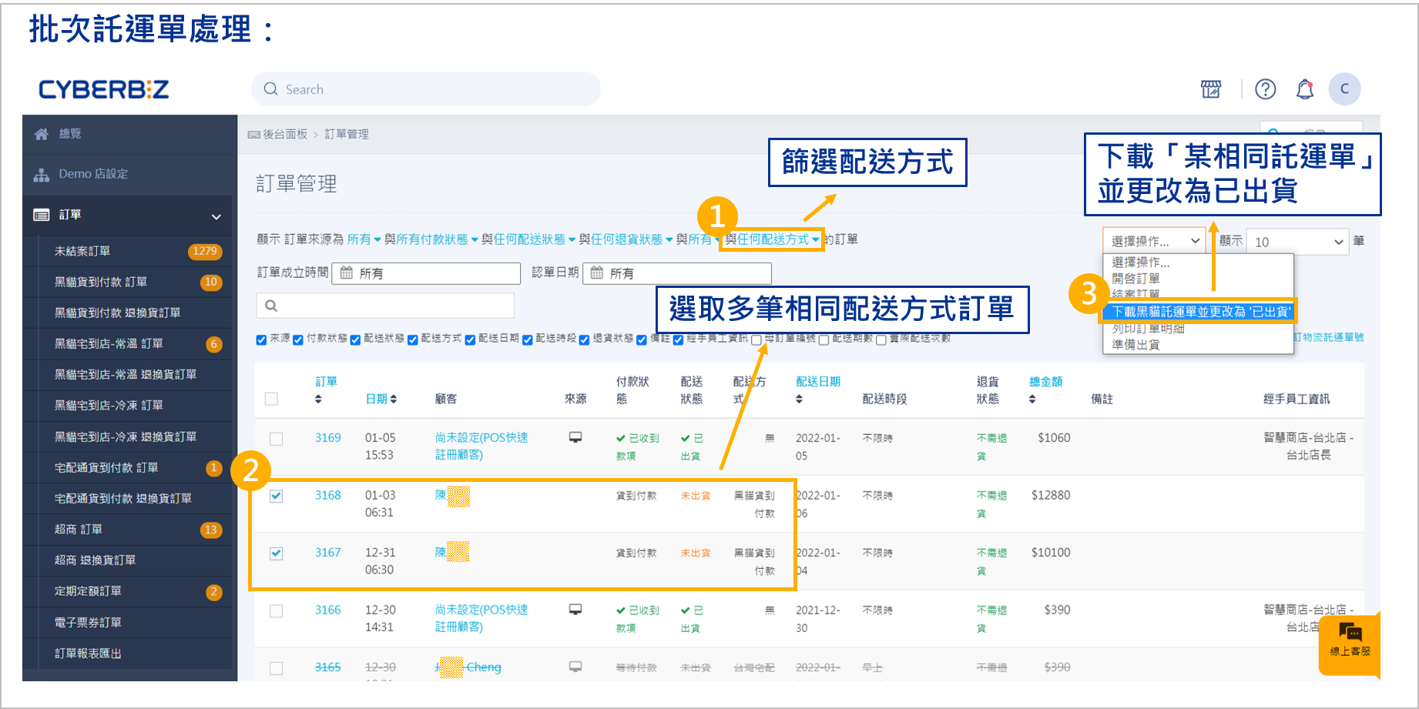Collapse the 訂單 sidebar section
Viewport: 1419px width, 709px height.
(216, 216)
